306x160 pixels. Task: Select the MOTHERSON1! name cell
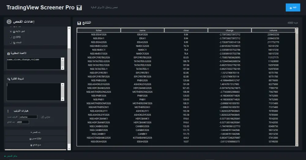(x=143, y=107)
